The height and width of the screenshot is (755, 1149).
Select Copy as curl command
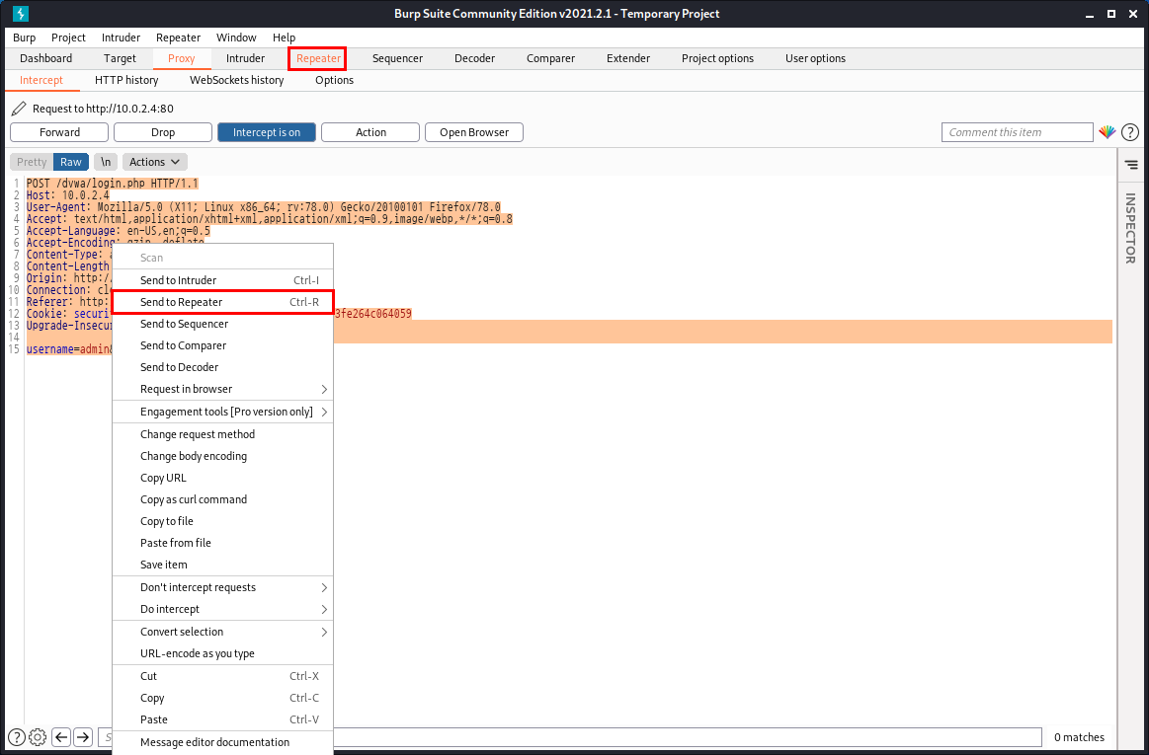pos(222,499)
